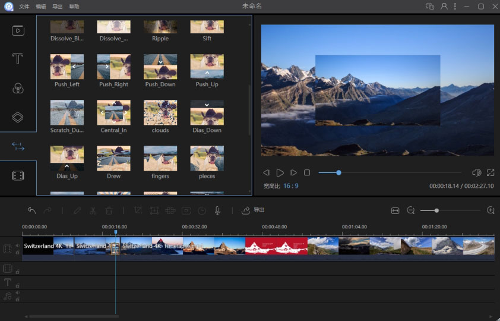Viewport: 500px width, 321px height.
Task: Open the 16:9 aspect ratio selector
Action: [290, 186]
